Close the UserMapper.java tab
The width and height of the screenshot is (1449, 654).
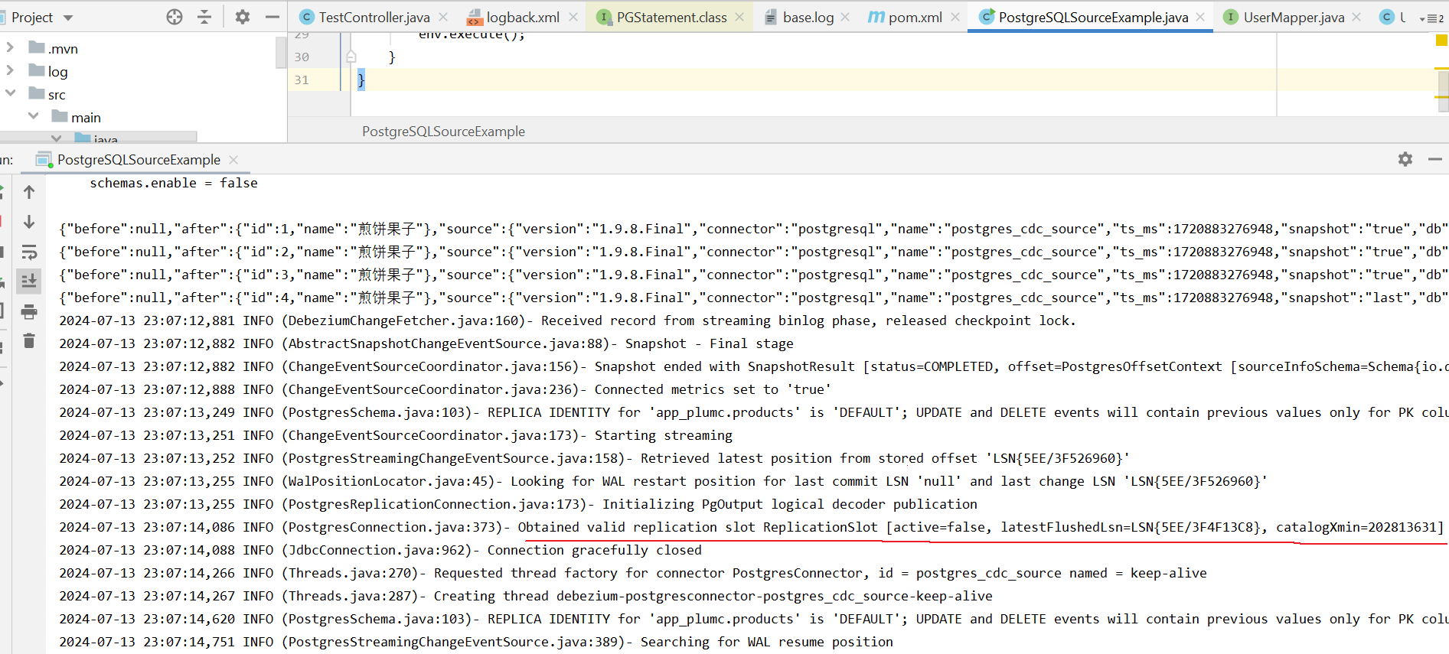tap(1356, 17)
